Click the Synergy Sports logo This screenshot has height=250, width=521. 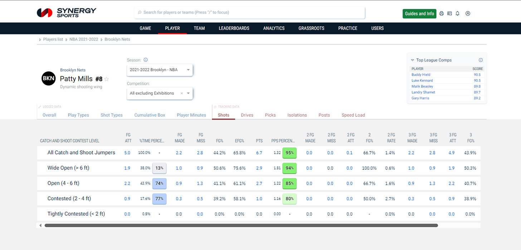pyautogui.click(x=67, y=13)
